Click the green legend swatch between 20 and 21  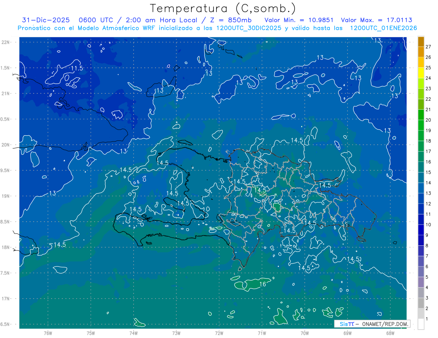point(421,115)
